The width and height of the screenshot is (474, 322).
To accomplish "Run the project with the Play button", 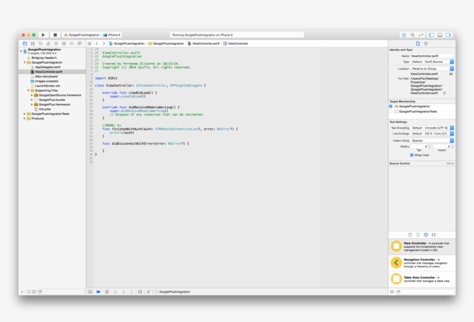I will [x=43, y=35].
